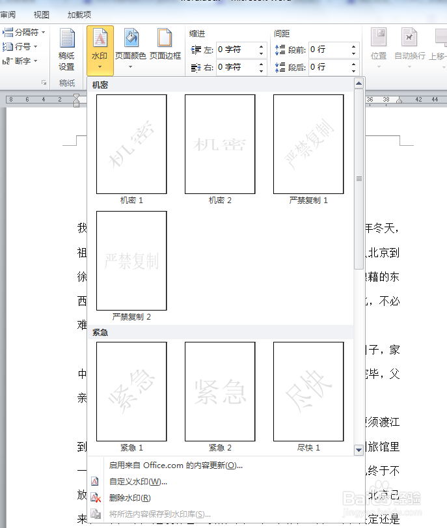Click the 段后 spacing value field
Screen dimensions: 447x528
pyautogui.click(x=329, y=67)
